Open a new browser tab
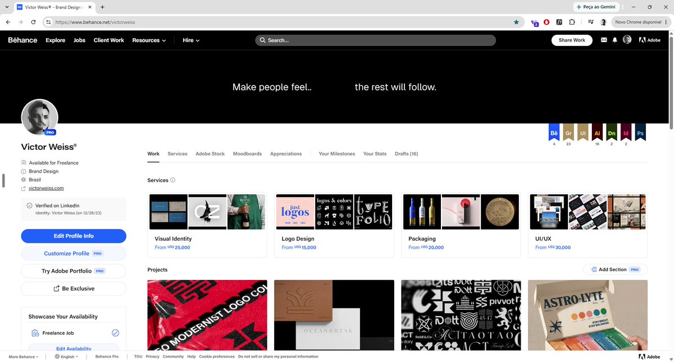 click(102, 7)
